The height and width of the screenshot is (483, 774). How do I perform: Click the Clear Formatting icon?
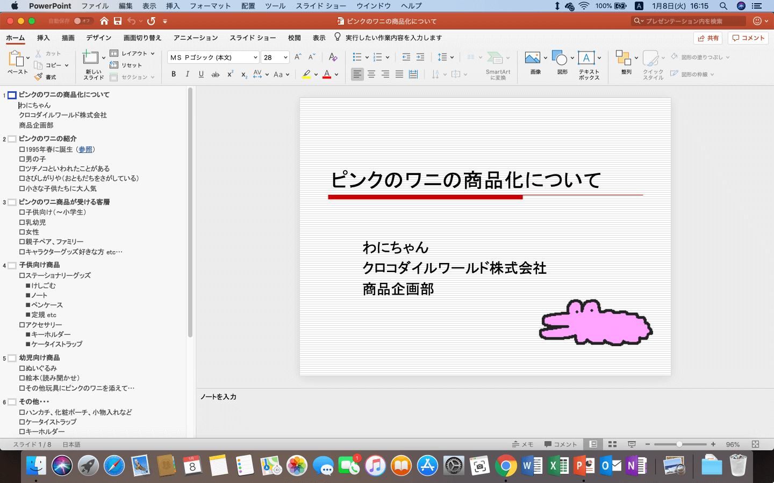point(333,57)
